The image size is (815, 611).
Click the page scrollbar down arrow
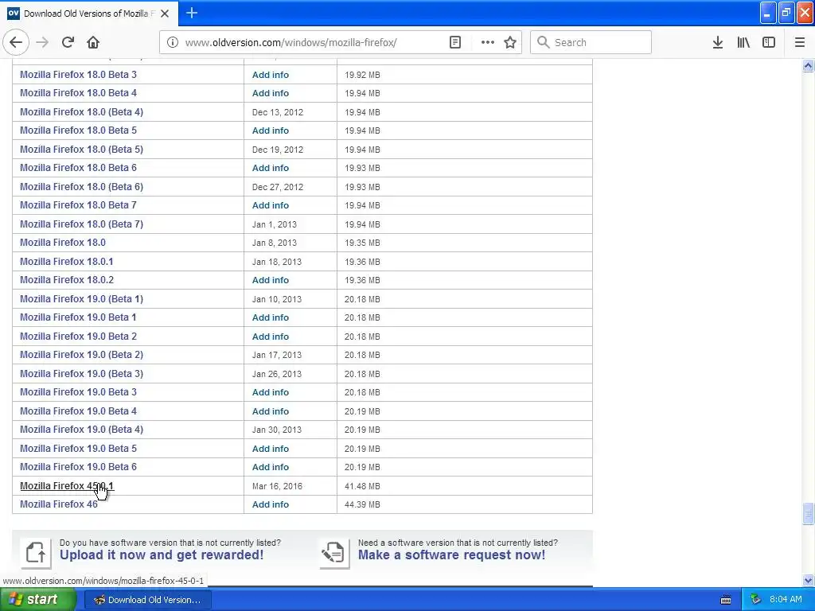pyautogui.click(x=808, y=580)
